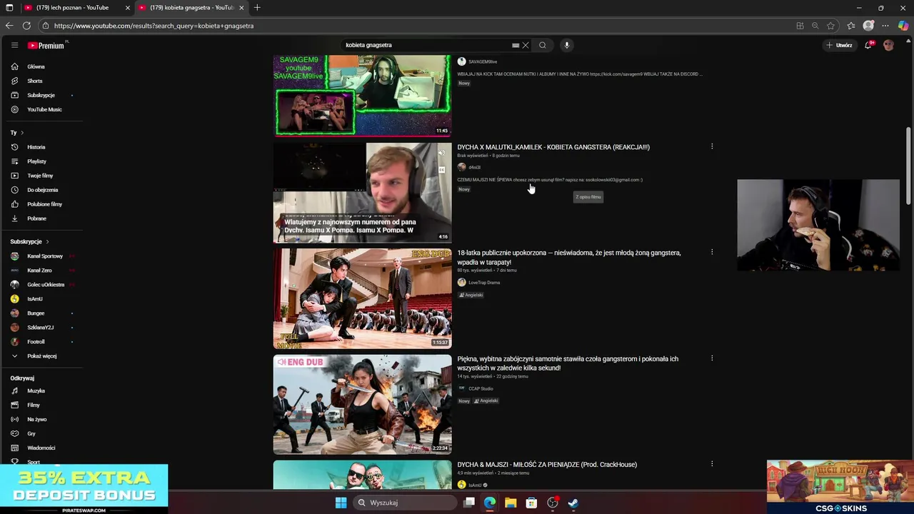Image resolution: width=914 pixels, height=514 pixels.
Task: Open Polubione filmy liked videos
Action: point(44,204)
